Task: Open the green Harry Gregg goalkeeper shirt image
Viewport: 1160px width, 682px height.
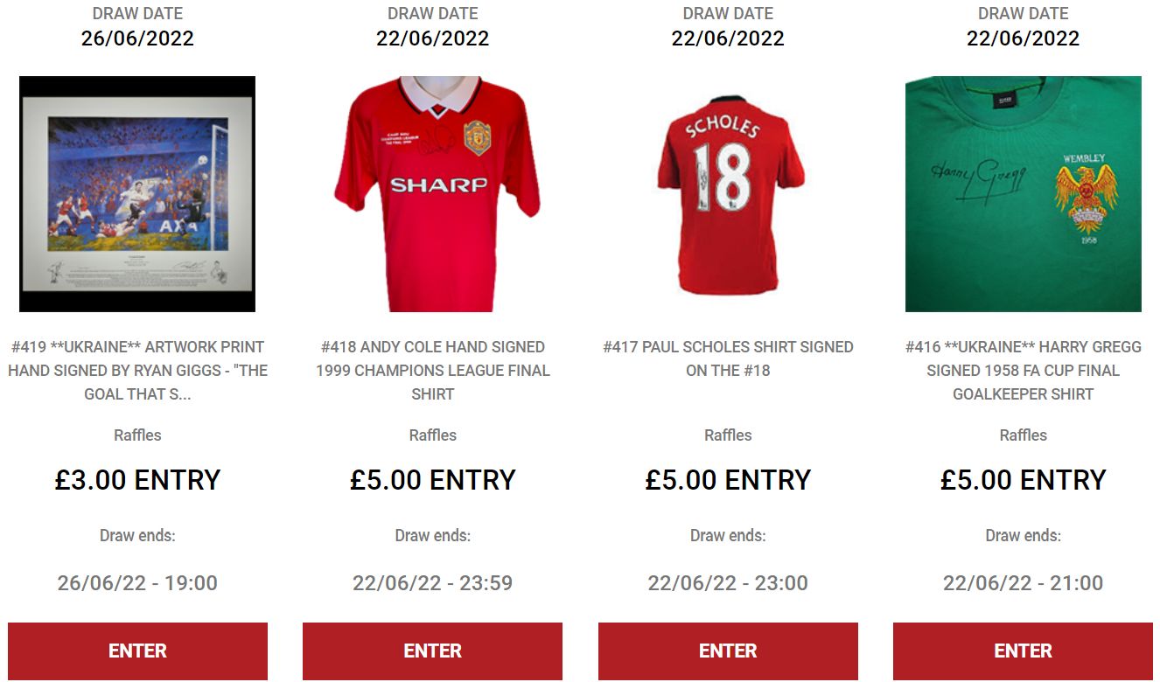Action: pos(1024,194)
